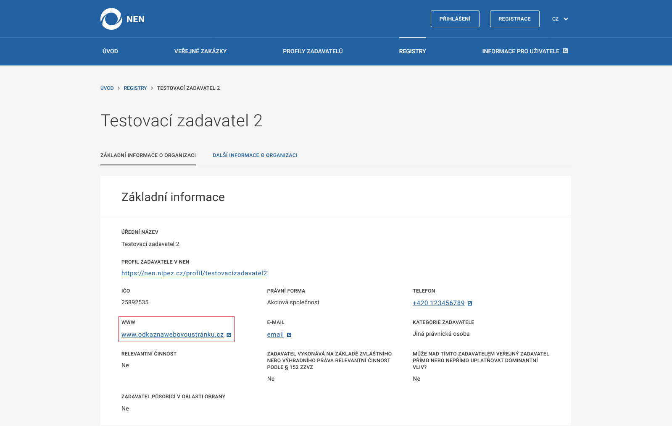Open the nen.nipez.cz profile URL link
Image resolution: width=672 pixels, height=426 pixels.
click(194, 273)
